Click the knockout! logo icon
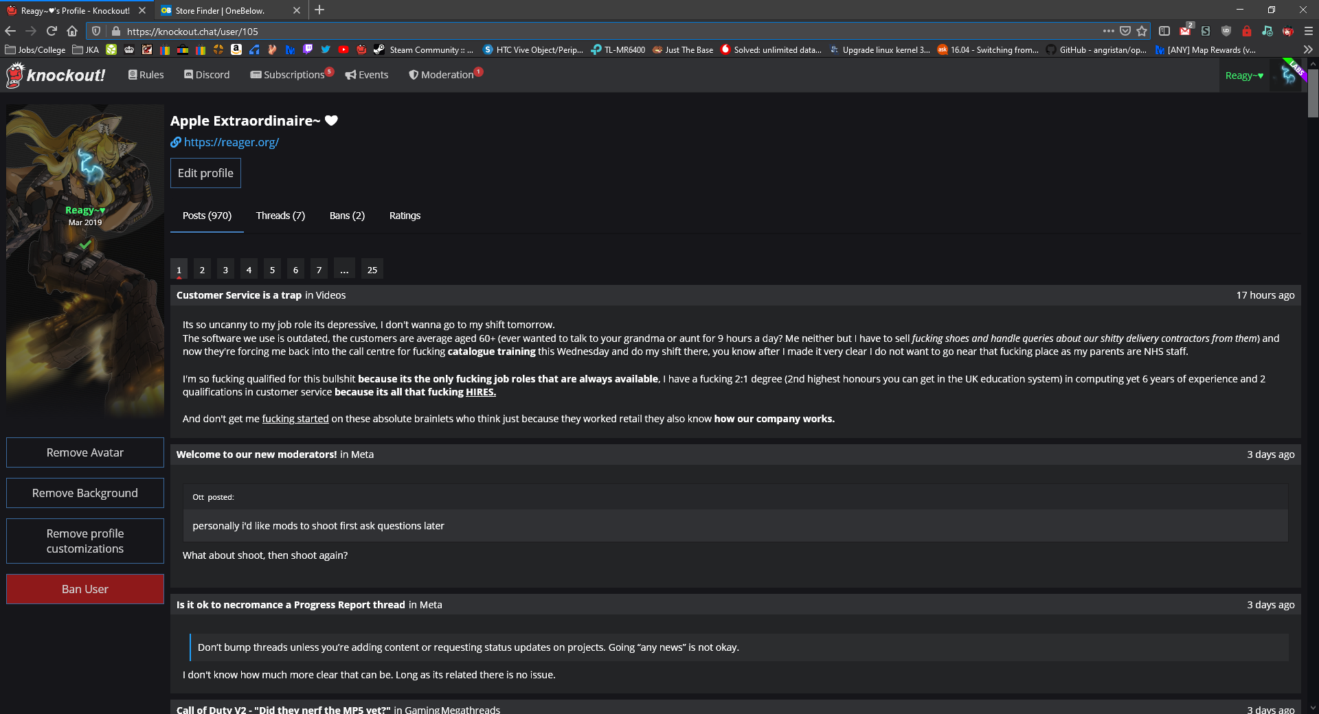The image size is (1319, 714). 15,75
